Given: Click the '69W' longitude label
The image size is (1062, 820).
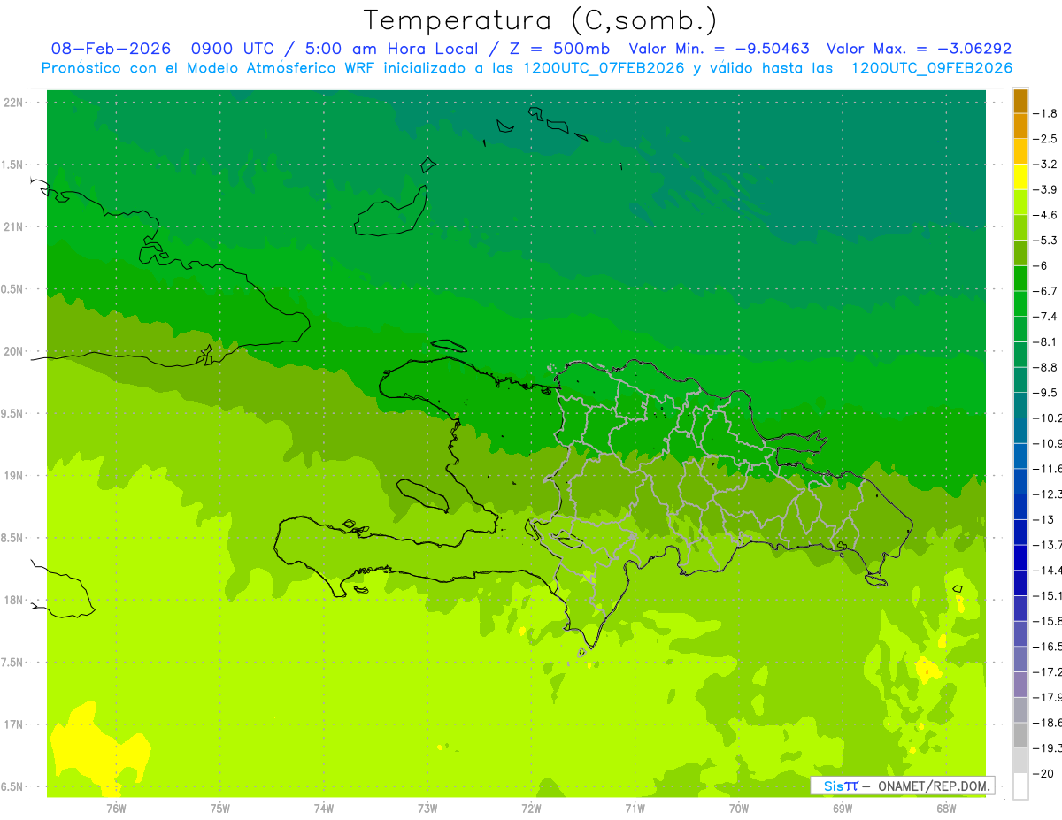Looking at the screenshot, I should [842, 808].
